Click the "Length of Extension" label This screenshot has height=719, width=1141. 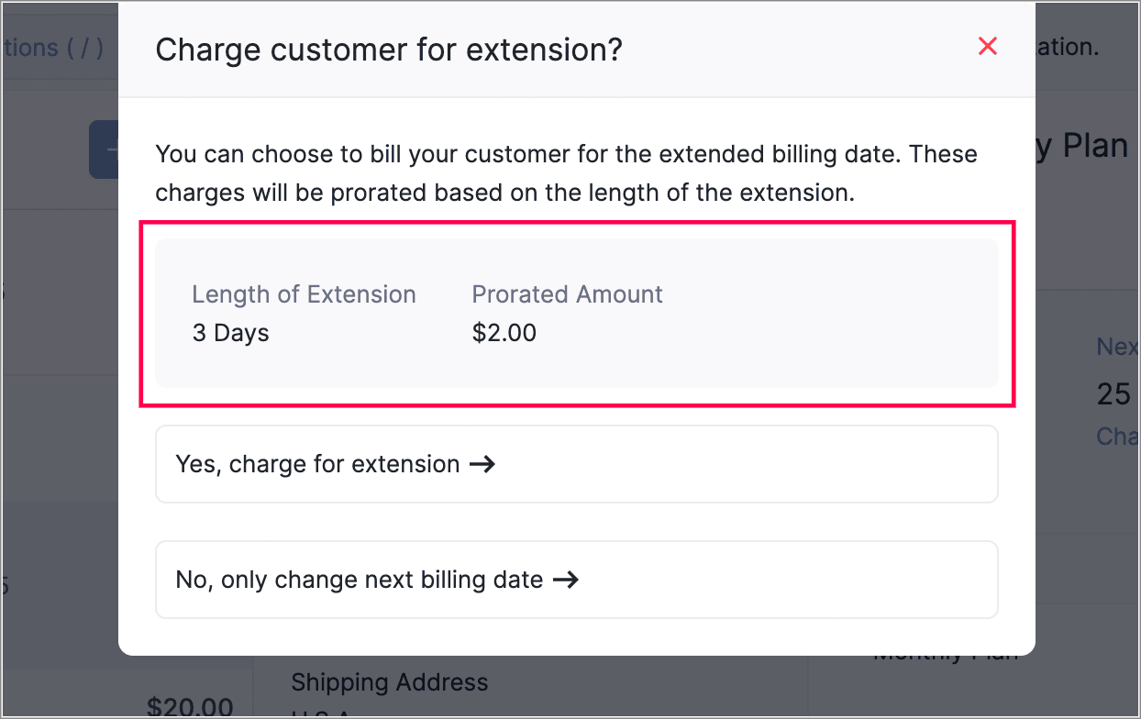(304, 294)
